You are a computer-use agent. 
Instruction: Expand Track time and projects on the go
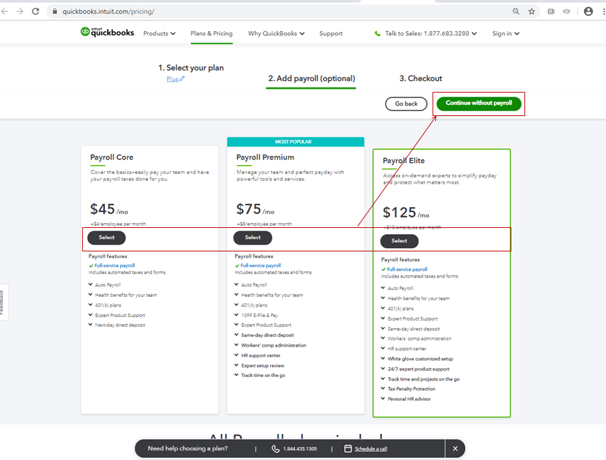click(x=421, y=379)
